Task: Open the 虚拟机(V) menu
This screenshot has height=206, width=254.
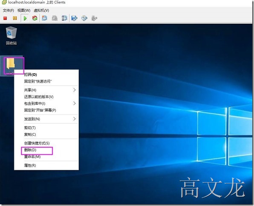Action: click(41, 11)
